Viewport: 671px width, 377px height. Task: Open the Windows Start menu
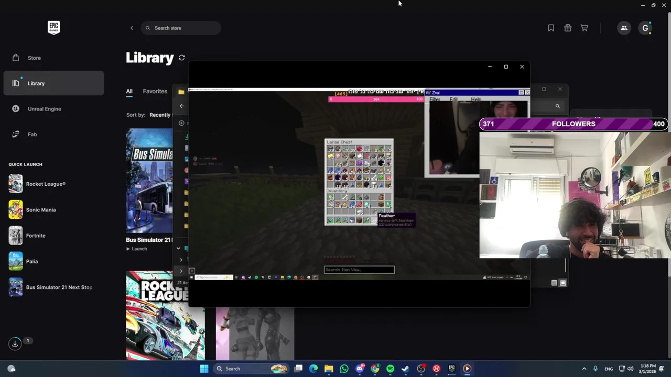pos(204,369)
